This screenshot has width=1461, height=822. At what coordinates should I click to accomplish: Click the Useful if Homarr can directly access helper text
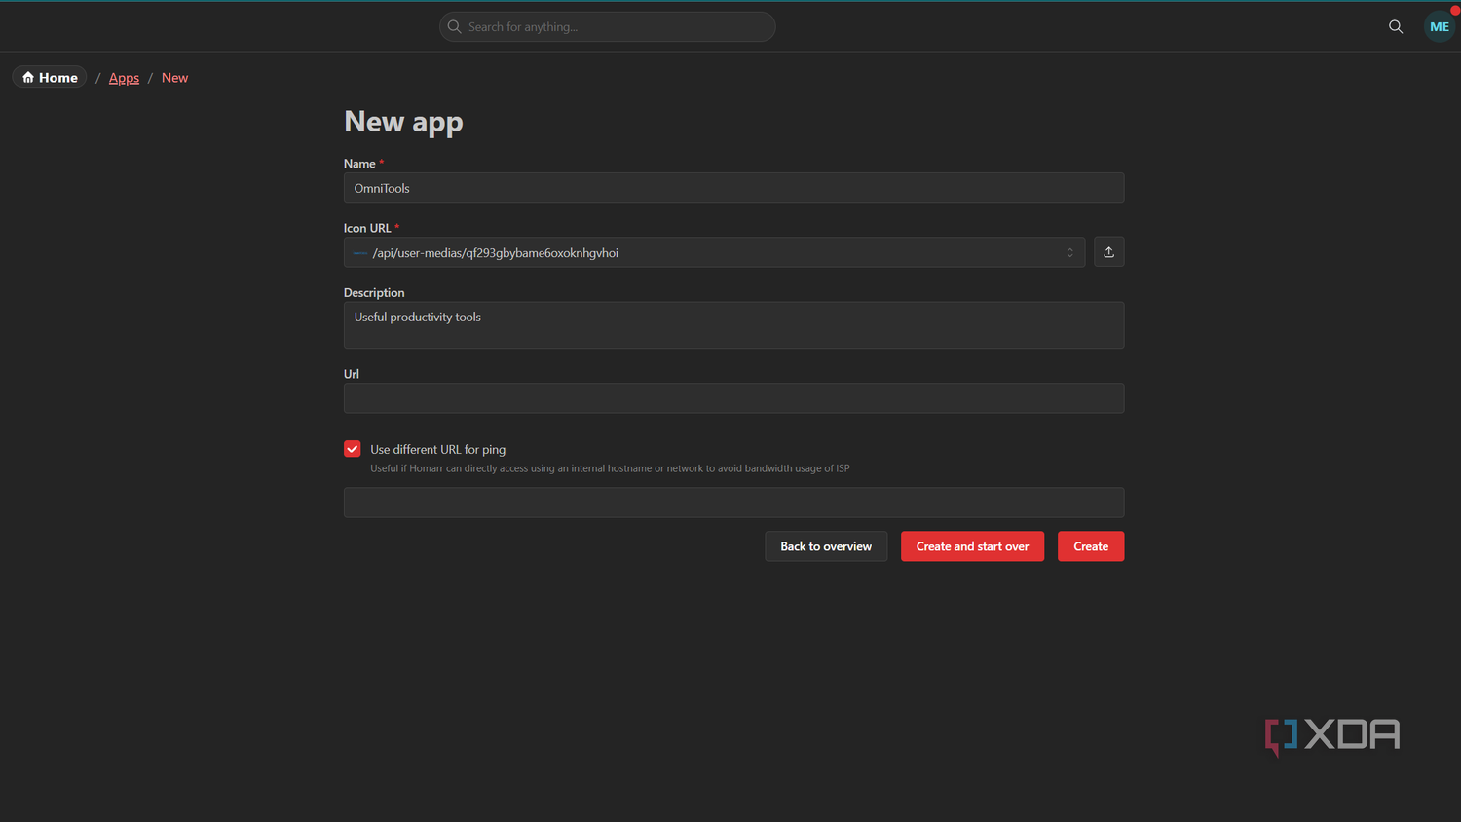point(610,468)
